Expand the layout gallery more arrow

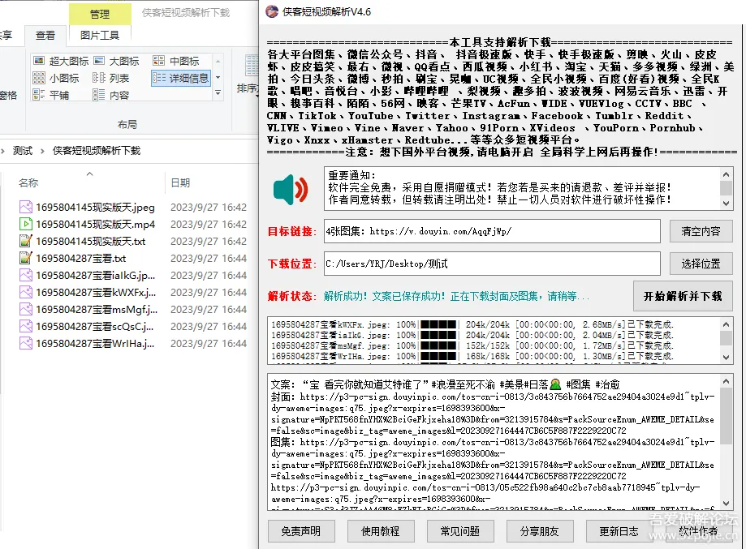point(218,93)
